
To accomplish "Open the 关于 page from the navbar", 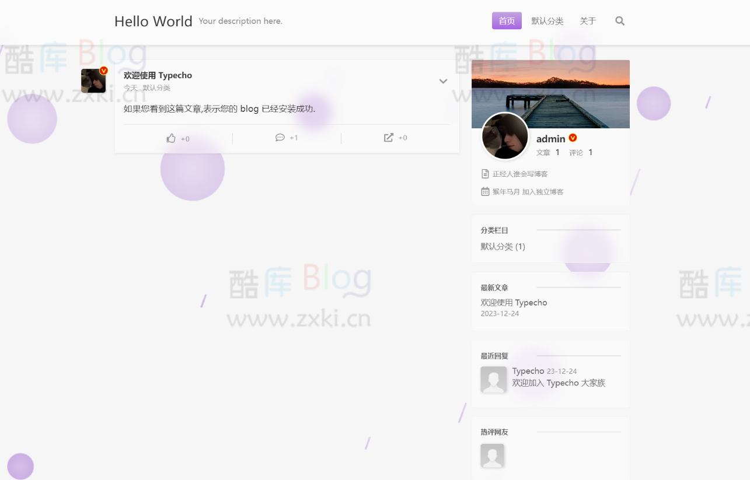I will (x=588, y=20).
